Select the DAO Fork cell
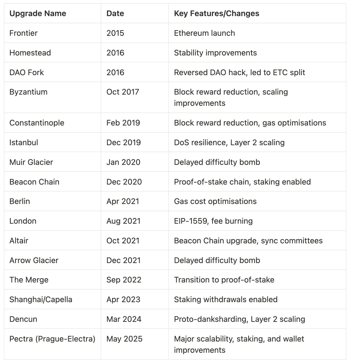This screenshot has width=351, height=363. (x=27, y=73)
